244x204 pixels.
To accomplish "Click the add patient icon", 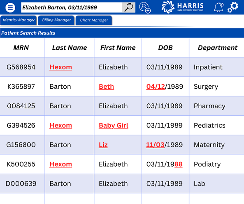I will pos(145,7).
